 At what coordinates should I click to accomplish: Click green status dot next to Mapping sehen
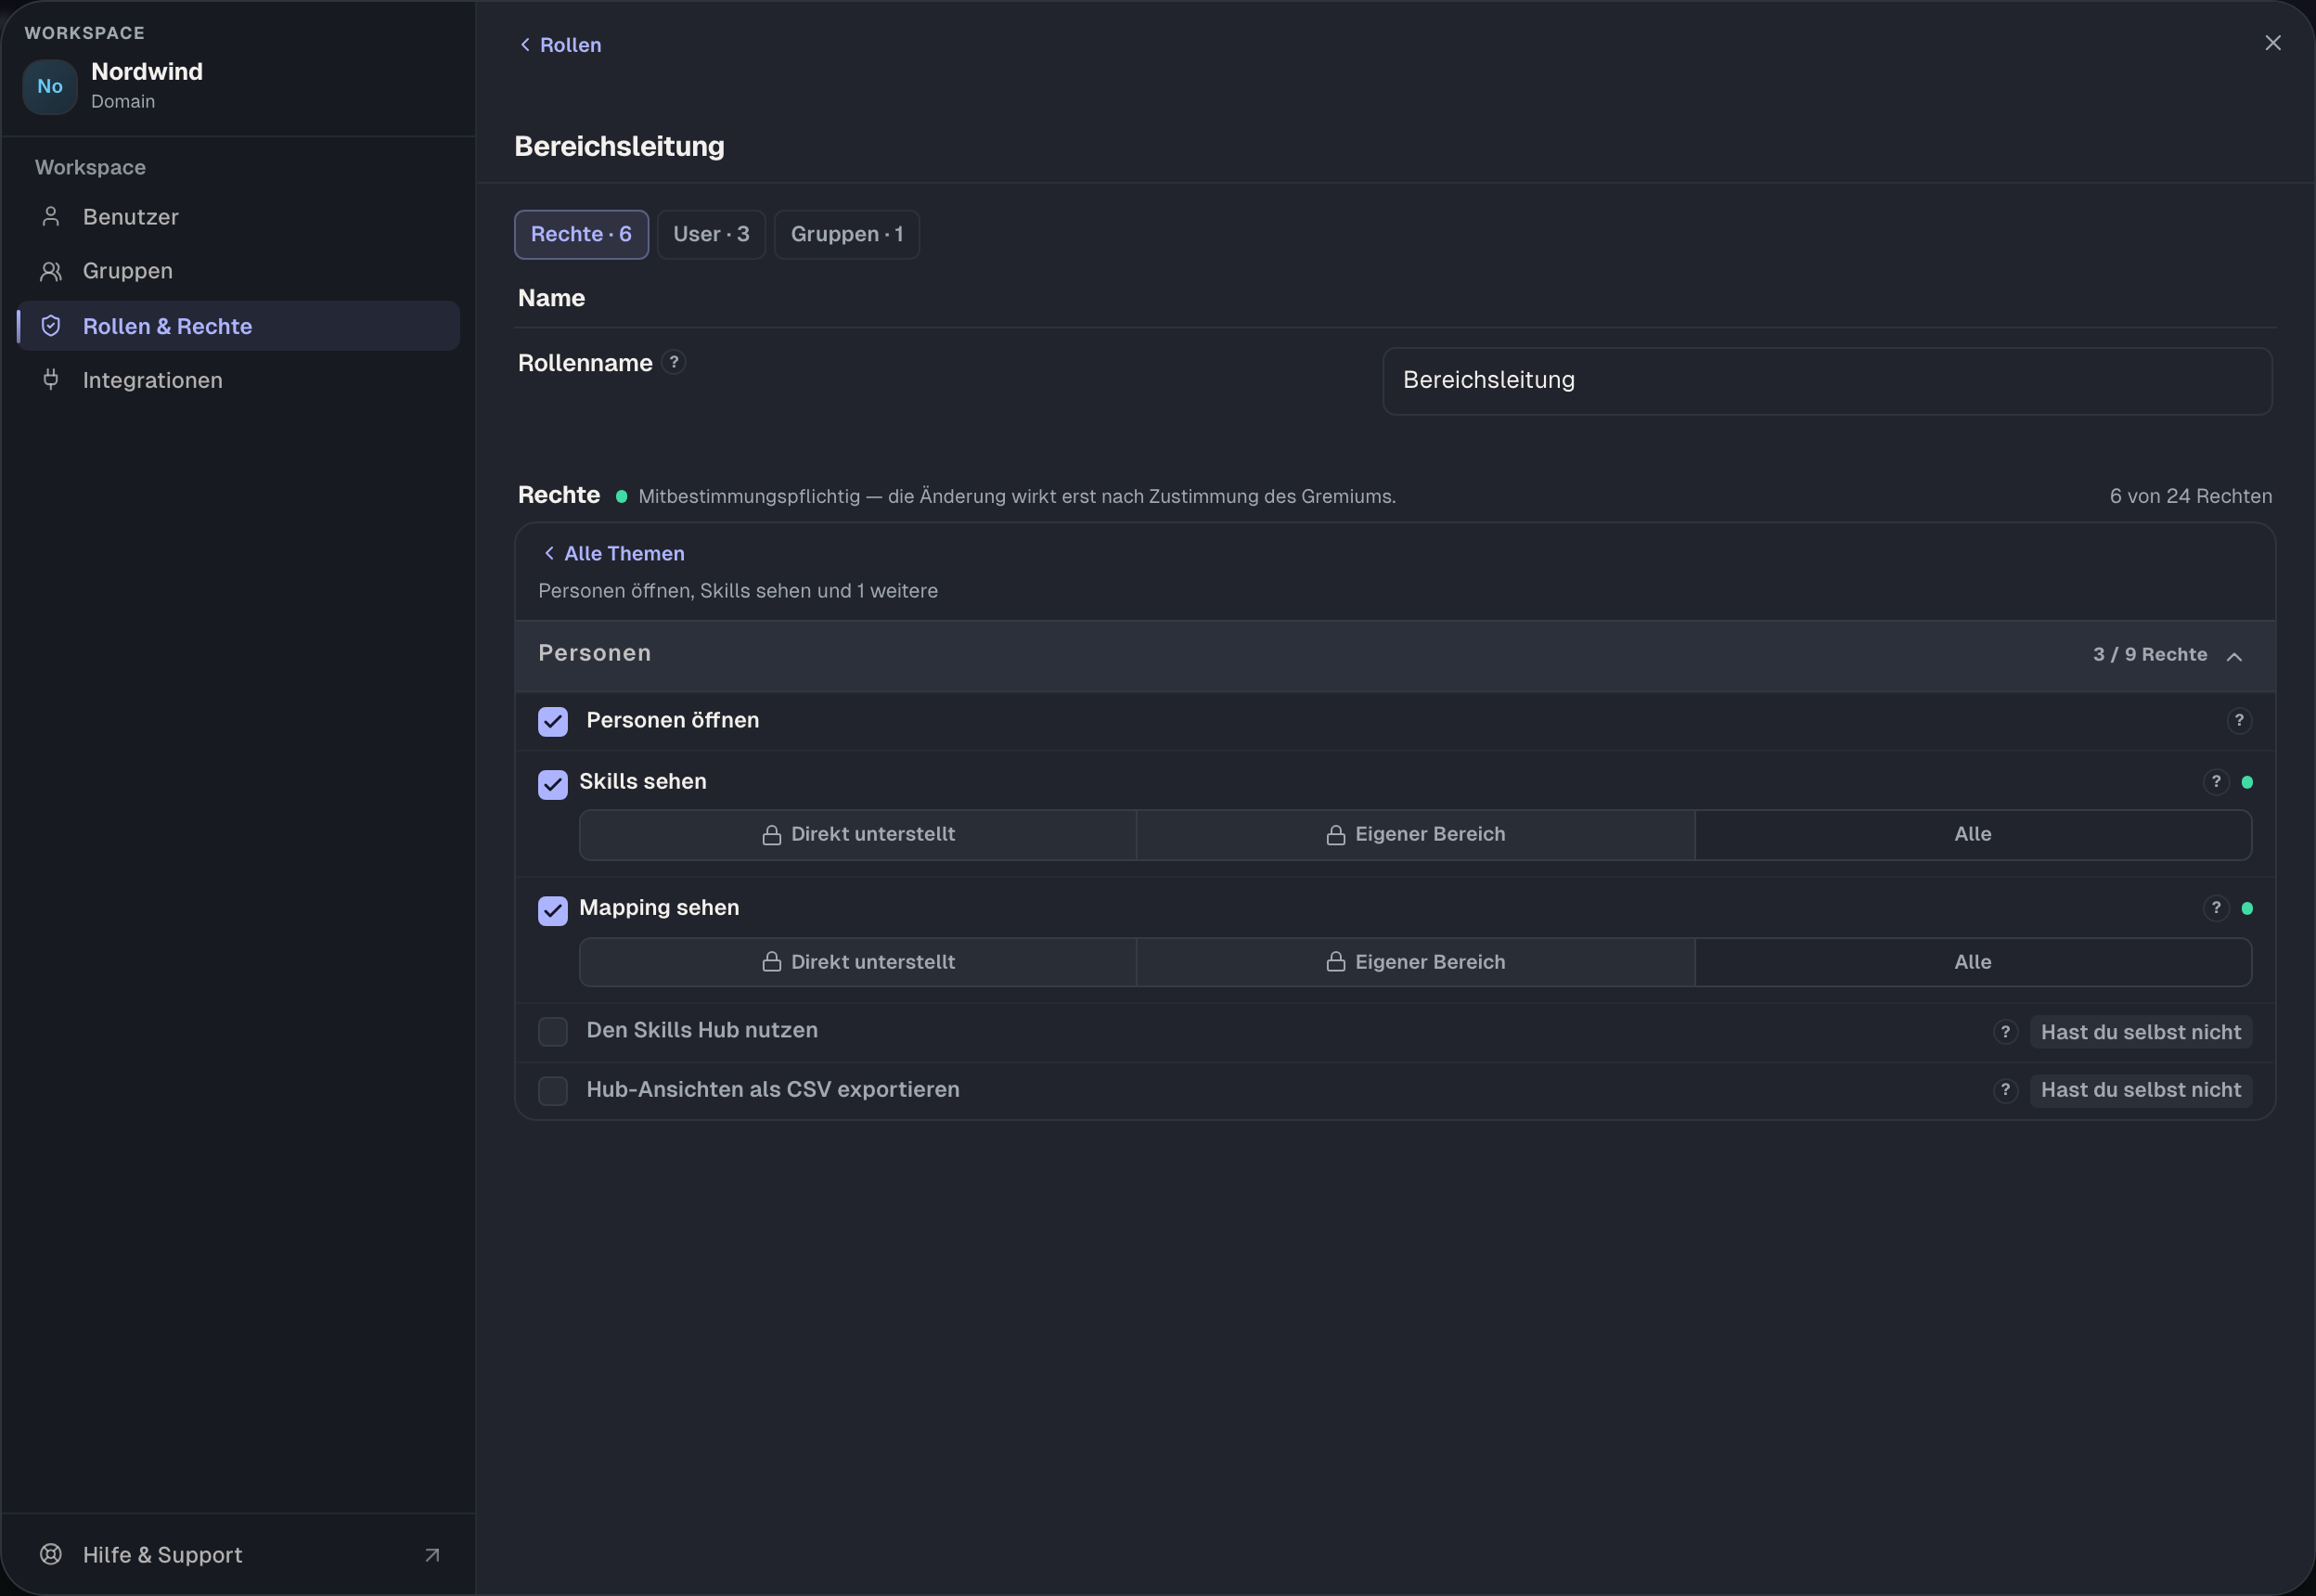point(2246,908)
